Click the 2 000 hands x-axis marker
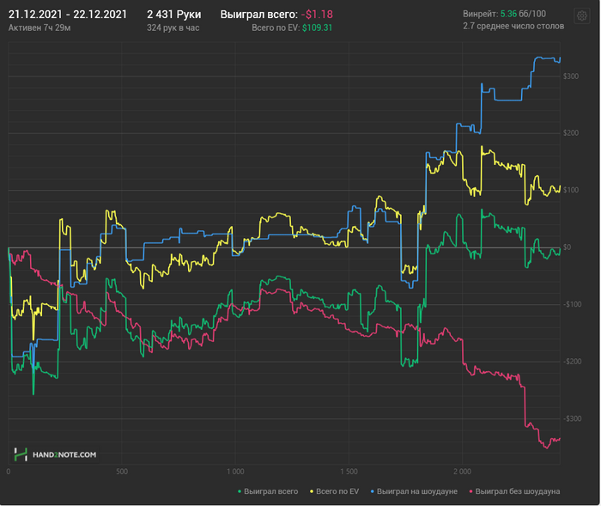This screenshot has width=601, height=506. [x=464, y=472]
